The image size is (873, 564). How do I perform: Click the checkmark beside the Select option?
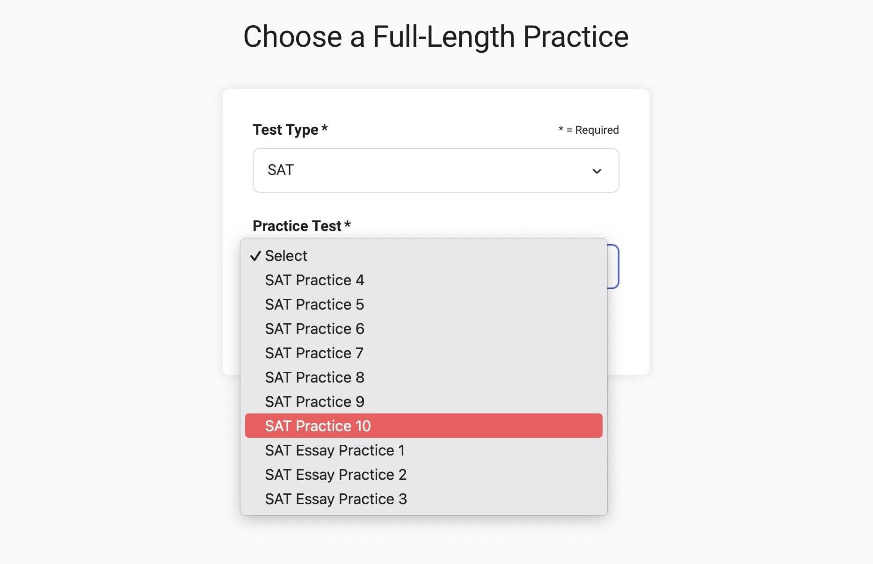coord(255,256)
